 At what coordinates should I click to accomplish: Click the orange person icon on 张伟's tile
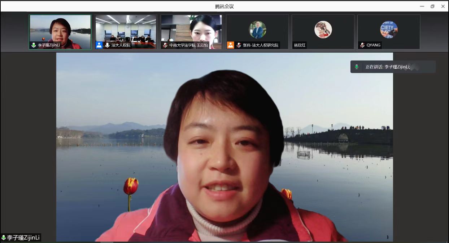coord(230,45)
